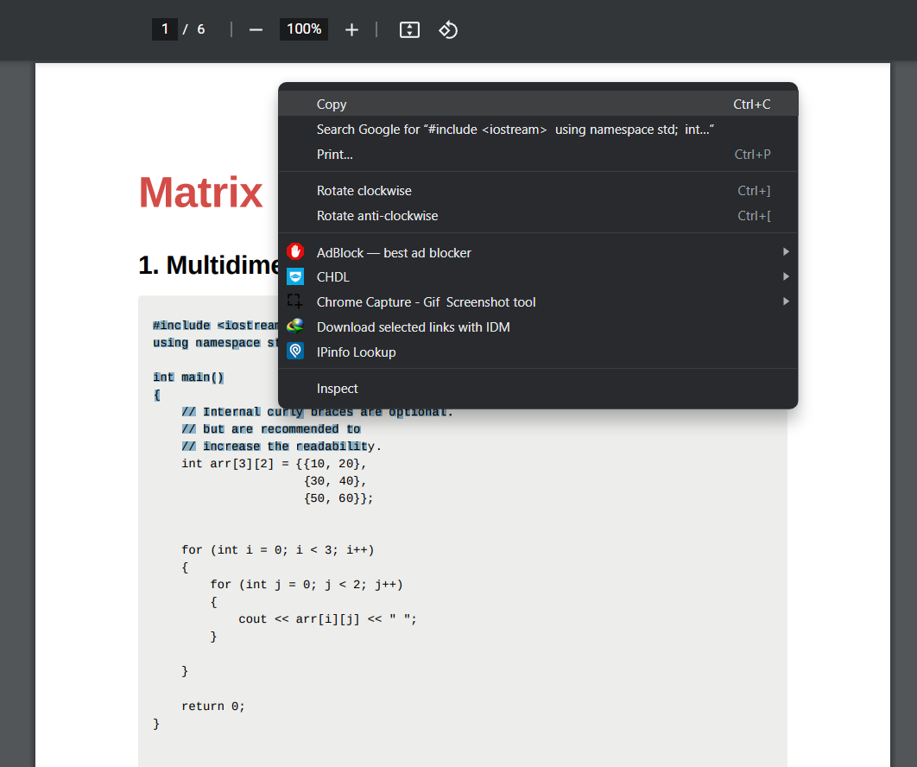Click the IDM download globe icon
This screenshot has height=767, width=917.
point(295,326)
